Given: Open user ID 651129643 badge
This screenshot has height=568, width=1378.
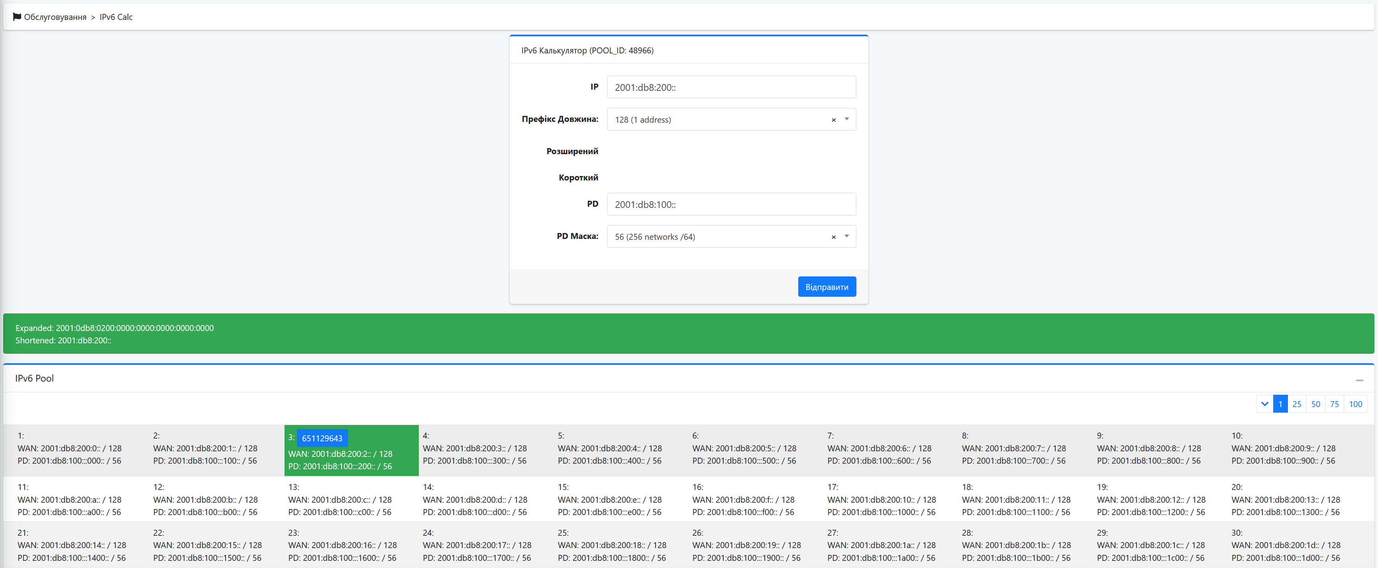Looking at the screenshot, I should tap(322, 438).
